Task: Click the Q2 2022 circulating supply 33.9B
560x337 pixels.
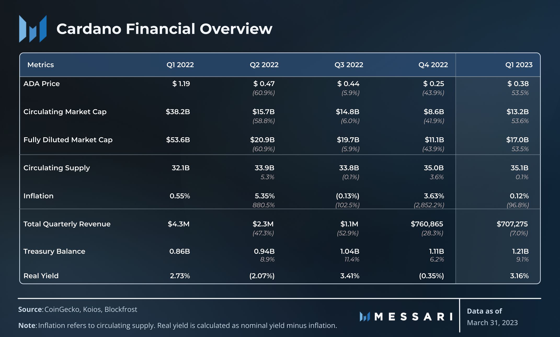Action: (x=264, y=168)
